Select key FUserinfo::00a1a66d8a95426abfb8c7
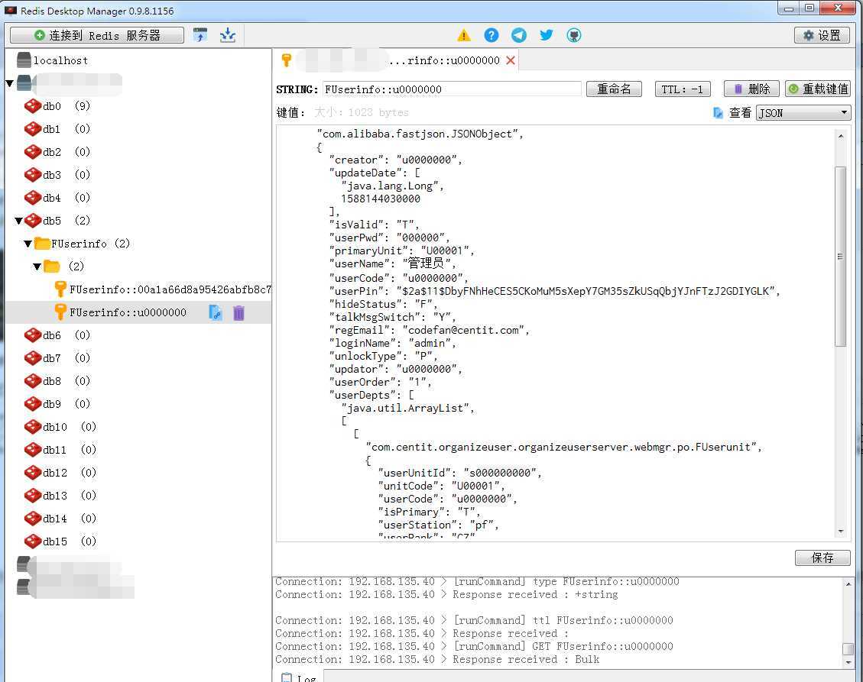The height and width of the screenshot is (682, 863). click(170, 290)
